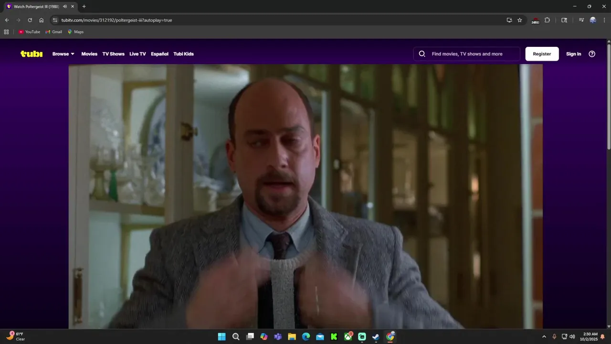The image size is (611, 344).
Task: Open the Windows Start menu
Action: pos(221,337)
